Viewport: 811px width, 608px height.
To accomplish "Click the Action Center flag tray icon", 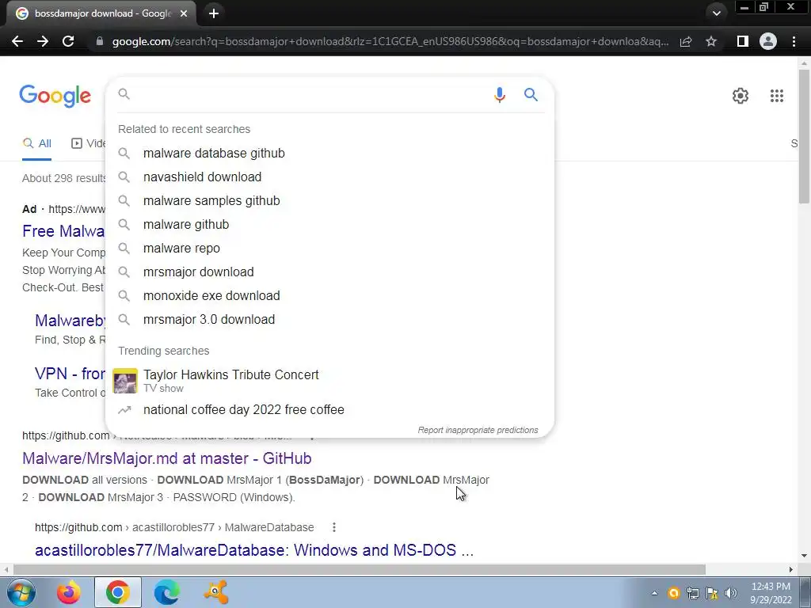I will pyautogui.click(x=712, y=593).
